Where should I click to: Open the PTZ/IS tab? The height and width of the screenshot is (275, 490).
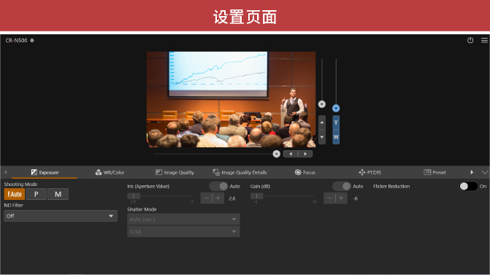pos(370,172)
